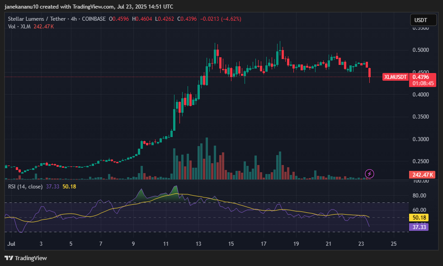
Task: Click the 0.2500 price axis label
Action: pos(421,161)
